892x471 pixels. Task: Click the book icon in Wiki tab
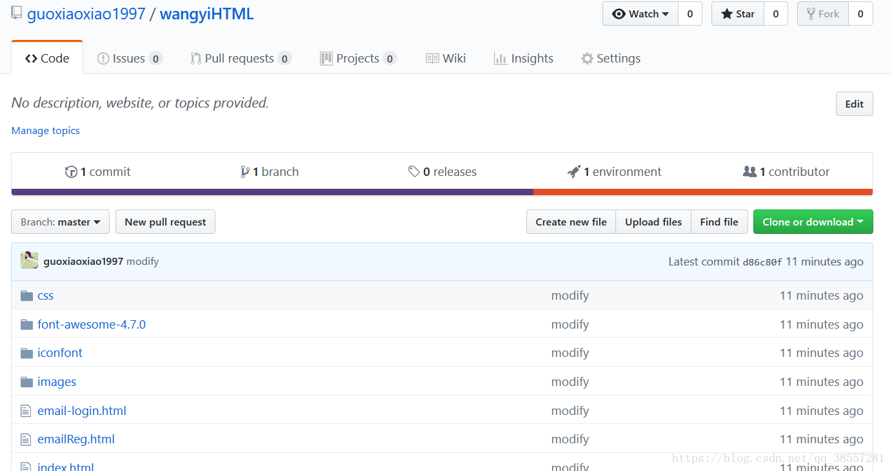[432, 59]
